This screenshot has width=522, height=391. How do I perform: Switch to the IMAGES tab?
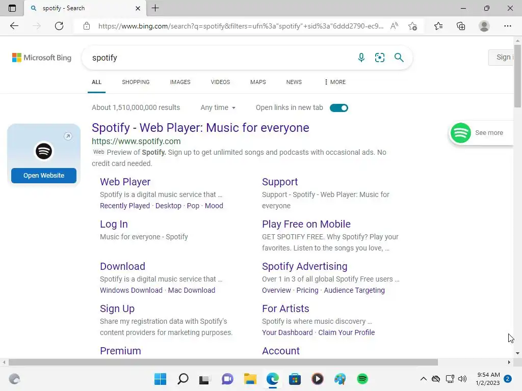tap(180, 82)
